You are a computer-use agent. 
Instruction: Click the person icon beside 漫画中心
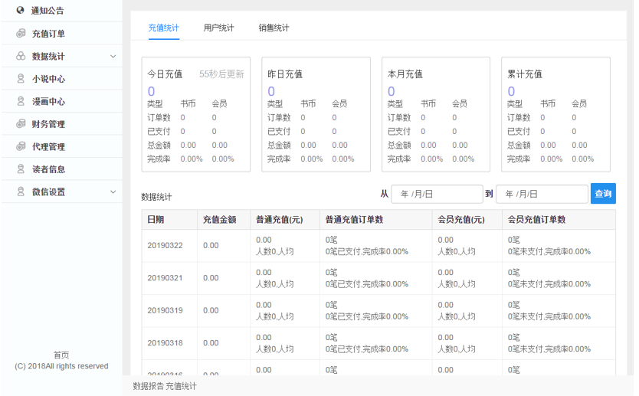[x=21, y=101]
